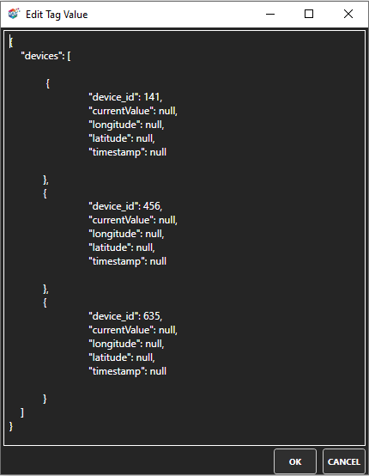This screenshot has height=476, width=369.
Task: Click the app icon in title bar
Action: 14,14
